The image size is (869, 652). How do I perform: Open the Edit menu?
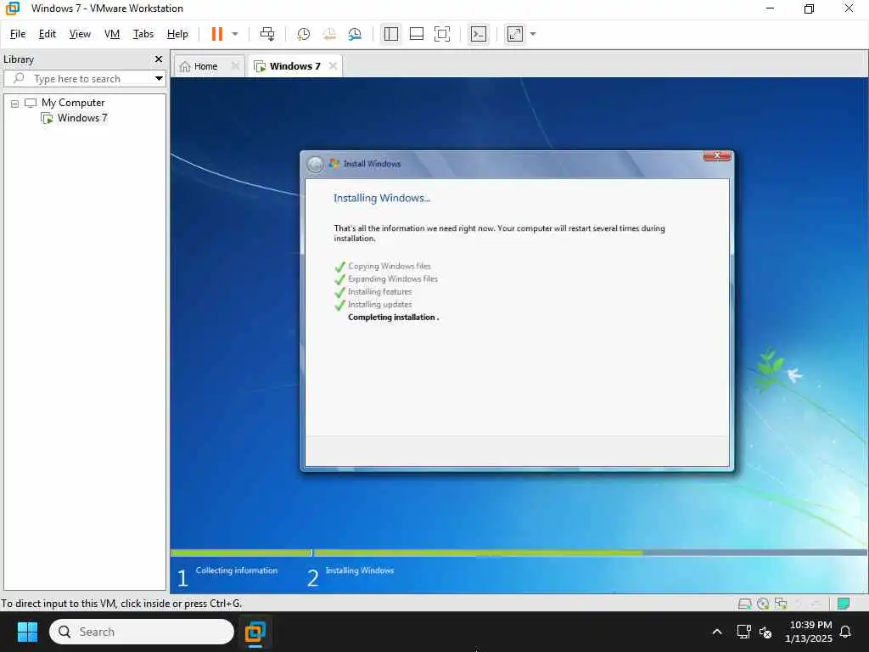[x=48, y=34]
